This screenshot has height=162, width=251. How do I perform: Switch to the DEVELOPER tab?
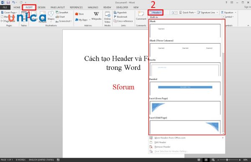(122, 8)
